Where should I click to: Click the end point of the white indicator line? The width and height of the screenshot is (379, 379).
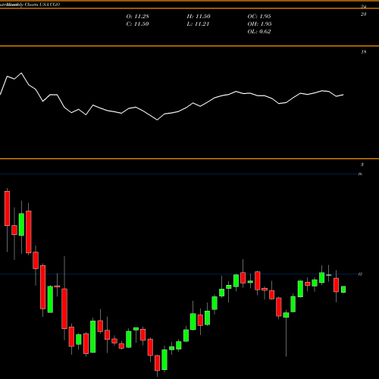343,95
